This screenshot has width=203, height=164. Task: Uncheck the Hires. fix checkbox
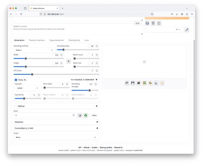(x=16, y=80)
